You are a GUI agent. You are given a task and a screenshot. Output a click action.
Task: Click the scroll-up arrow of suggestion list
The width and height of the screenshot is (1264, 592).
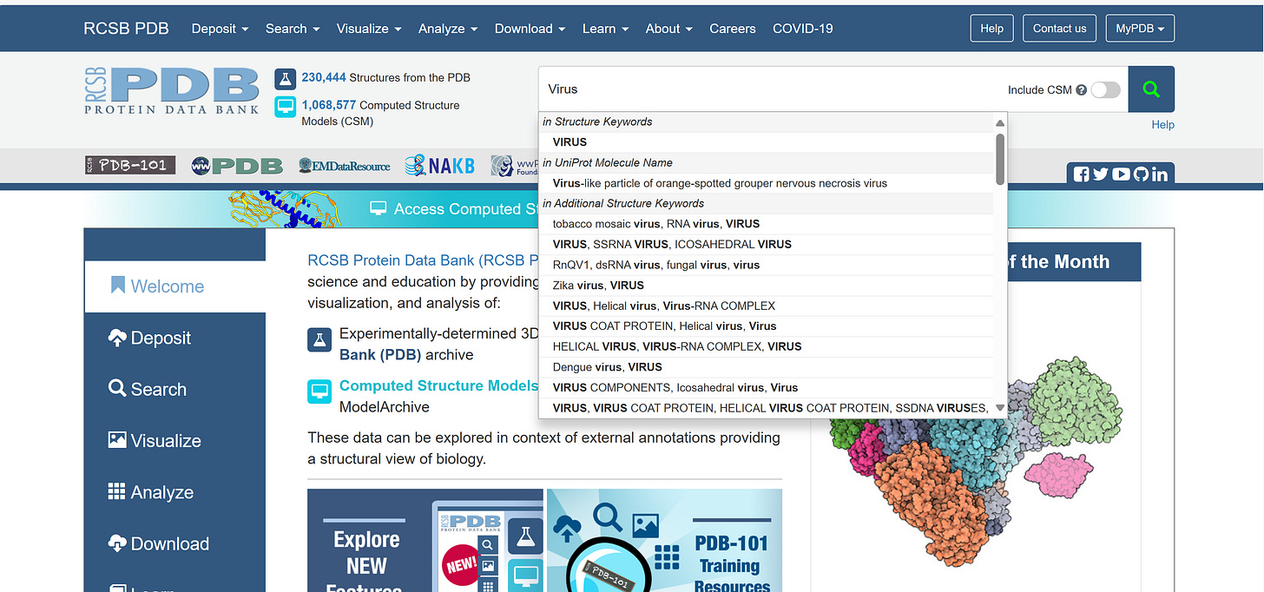pyautogui.click(x=1000, y=122)
